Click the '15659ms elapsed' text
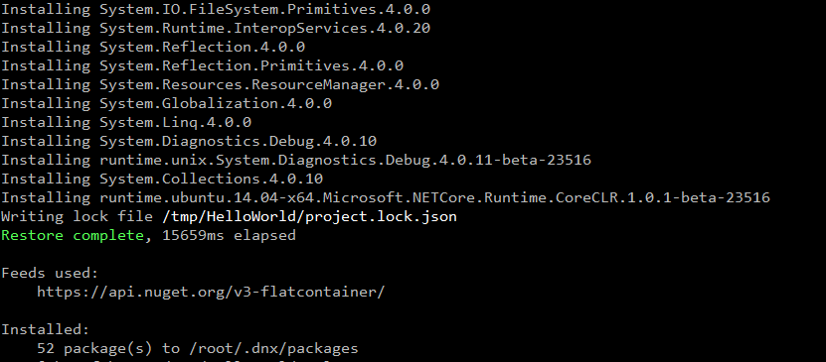Image resolution: width=826 pixels, height=362 pixels. (229, 235)
